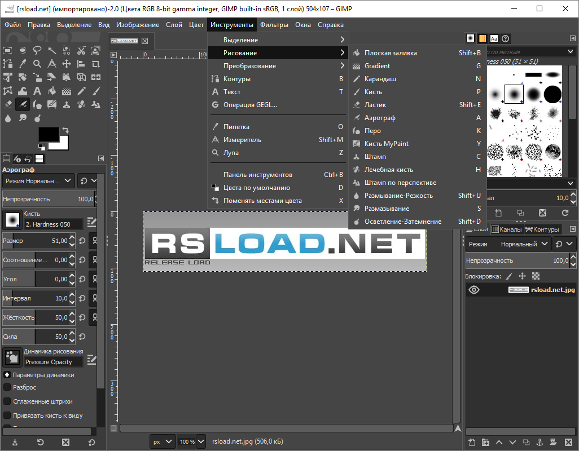Select the Zoom magnifier tool in toolbox
Viewport: 579px width, 451px height.
click(37, 64)
